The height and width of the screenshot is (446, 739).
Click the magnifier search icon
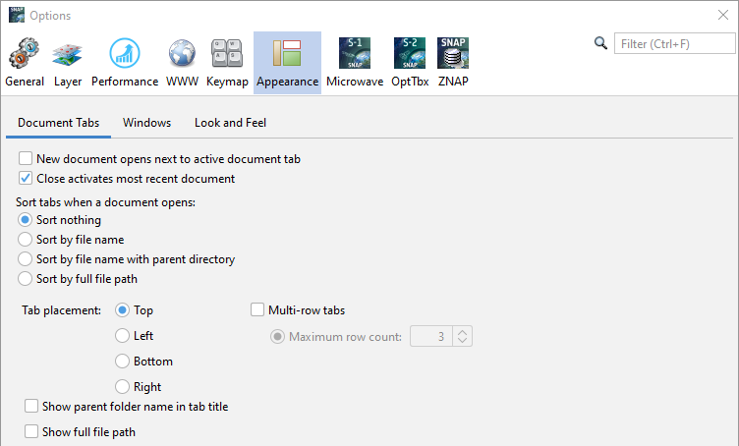coord(601,43)
